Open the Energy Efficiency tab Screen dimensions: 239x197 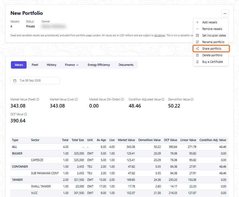click(x=99, y=65)
